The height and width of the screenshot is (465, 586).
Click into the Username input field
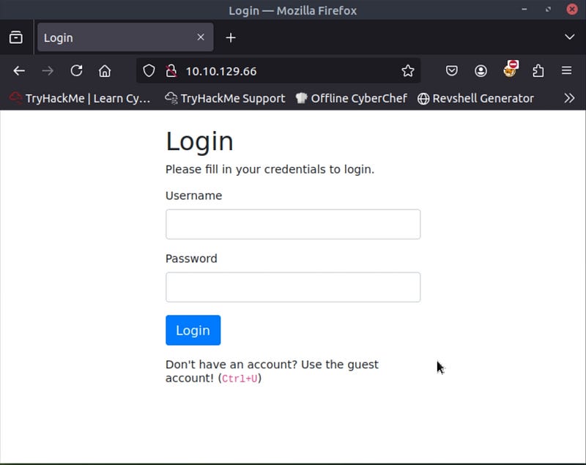tap(293, 224)
